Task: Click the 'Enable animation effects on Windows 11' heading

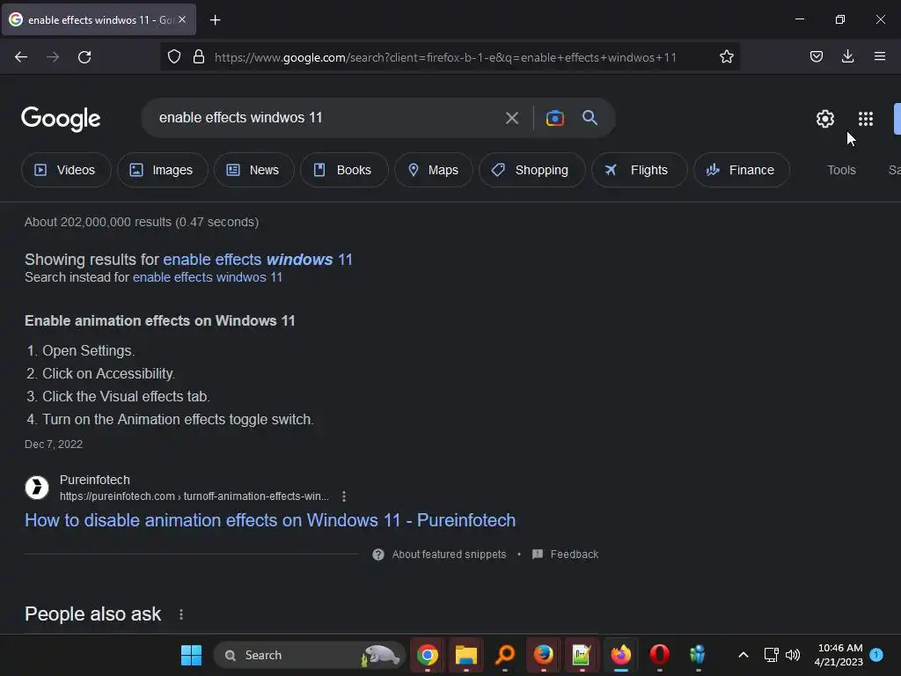Action: pyautogui.click(x=160, y=320)
